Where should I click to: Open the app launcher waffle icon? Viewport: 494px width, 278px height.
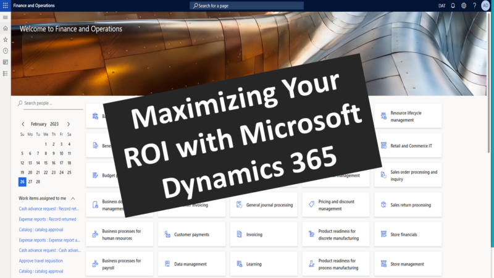point(6,6)
